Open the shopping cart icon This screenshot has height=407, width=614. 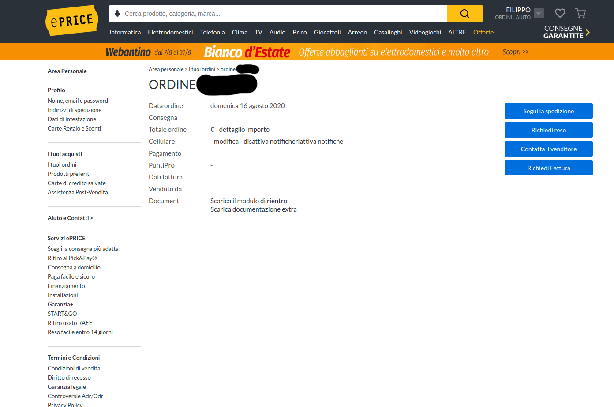(x=580, y=13)
